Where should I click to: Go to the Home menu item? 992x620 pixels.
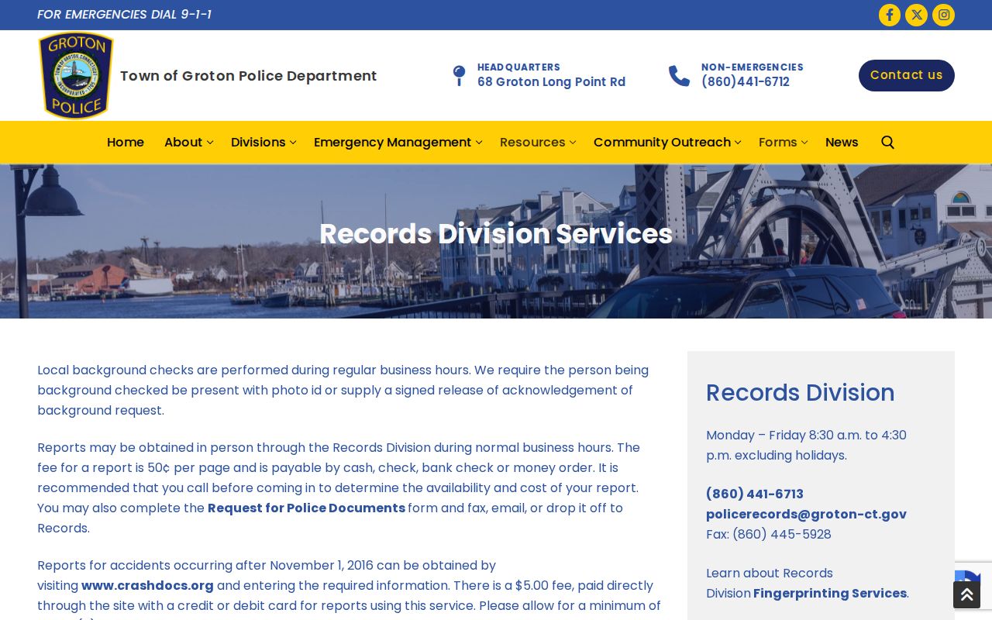click(x=126, y=142)
